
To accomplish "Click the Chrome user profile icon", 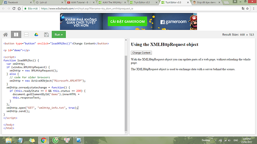I will pyautogui.click(x=235, y=1).
